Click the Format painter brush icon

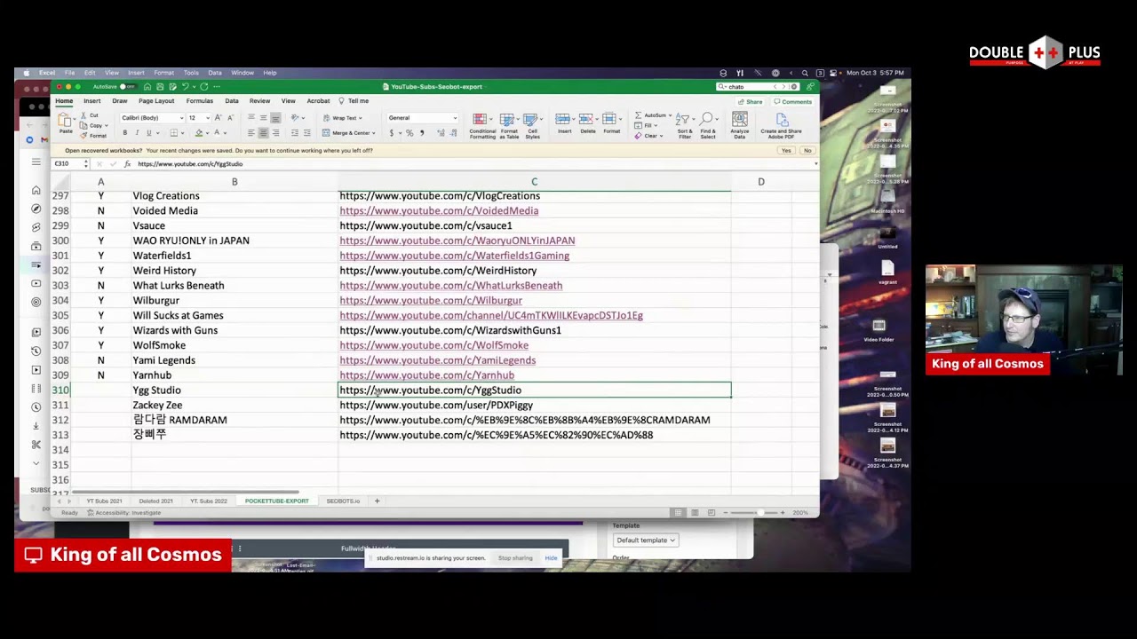pyautogui.click(x=83, y=135)
